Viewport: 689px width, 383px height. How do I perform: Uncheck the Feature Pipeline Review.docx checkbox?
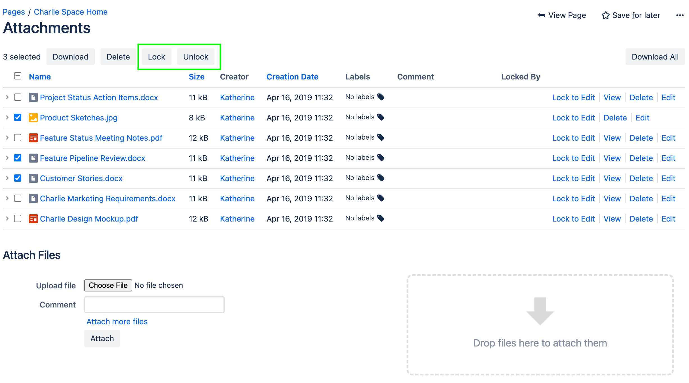[18, 158]
